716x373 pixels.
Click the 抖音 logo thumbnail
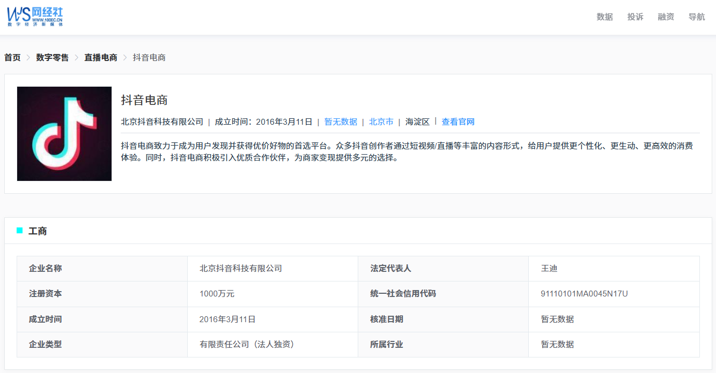pyautogui.click(x=64, y=133)
